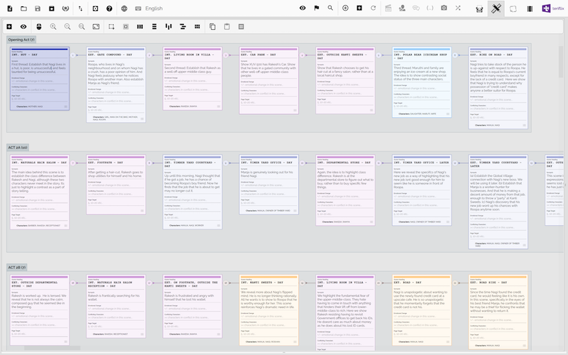
Task: Select the INT. NATURALS HAIR SALON - DAY card in ACT 2A
Action: point(40,192)
